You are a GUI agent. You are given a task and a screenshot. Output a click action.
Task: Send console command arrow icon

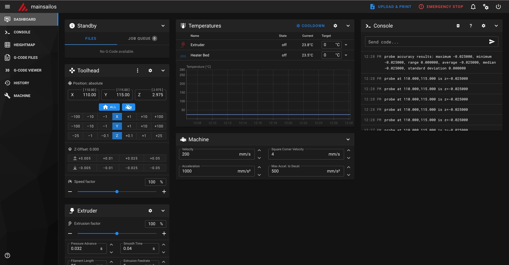point(492,42)
